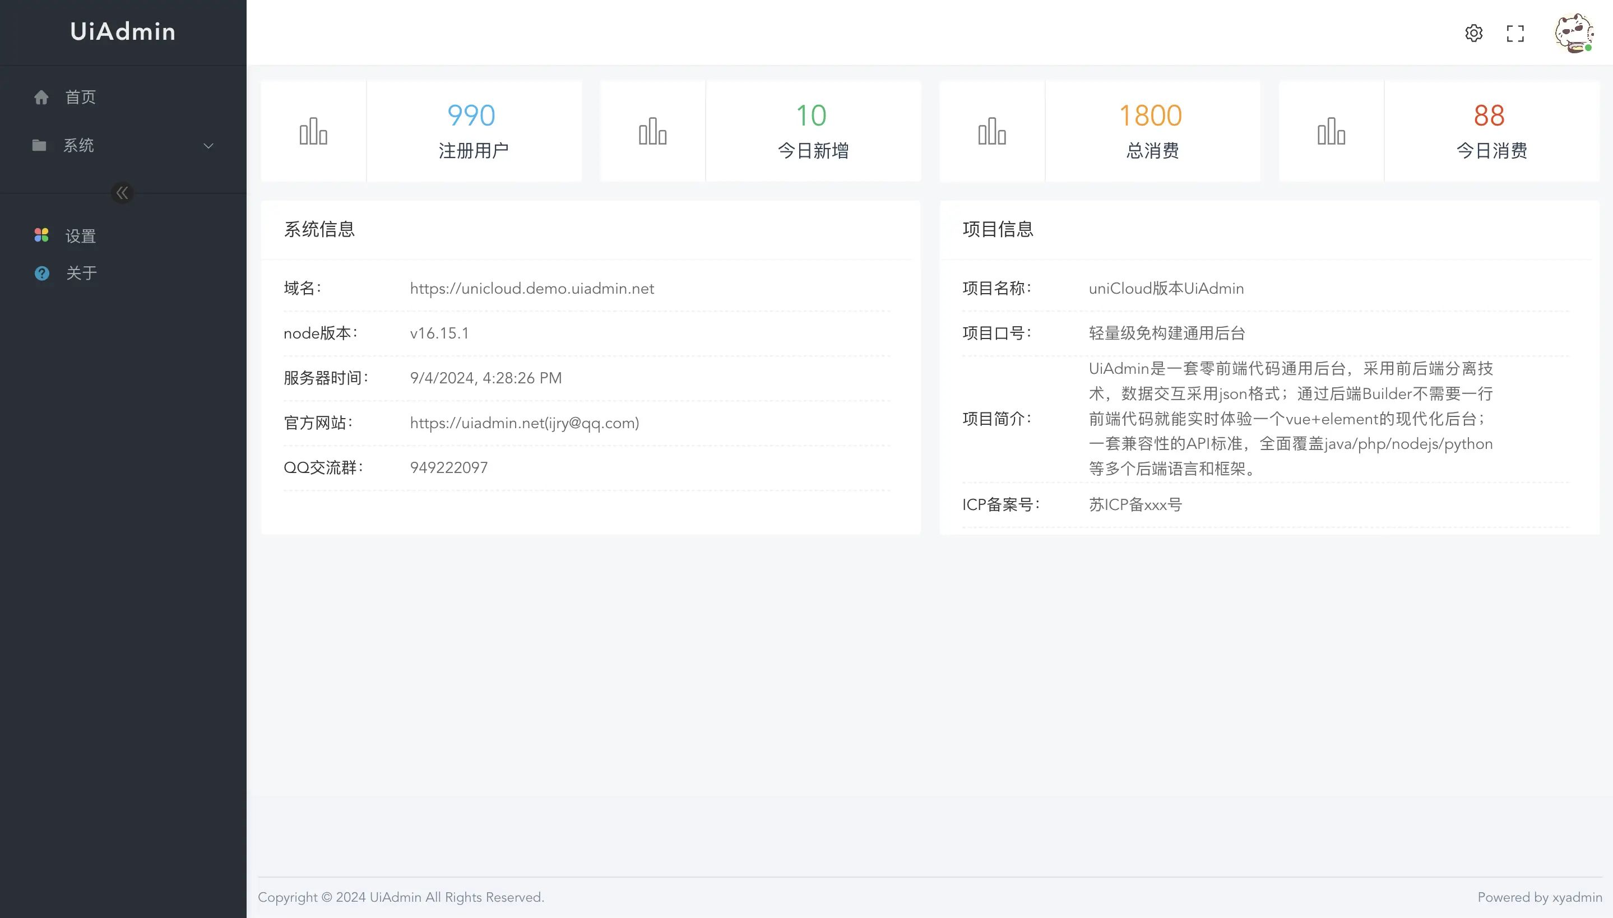The image size is (1613, 918).
Task: Toggle fullscreen mode icon
Action: tap(1515, 34)
